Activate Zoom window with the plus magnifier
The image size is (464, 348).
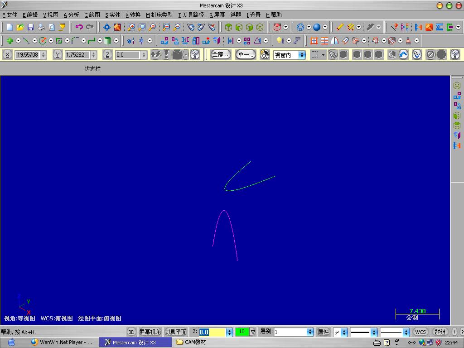pos(131,27)
